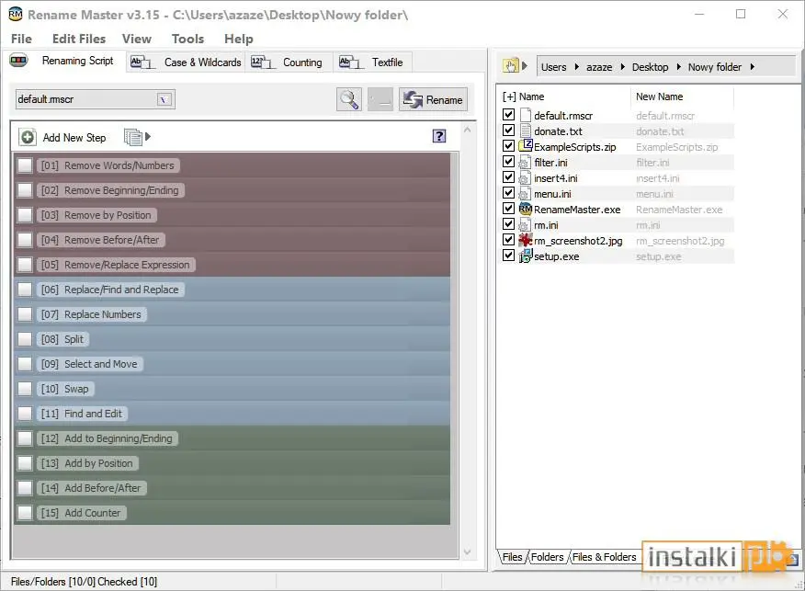Viewport: 805px width, 591px height.
Task: Enable step 10 Swap checkbox
Action: tap(25, 389)
